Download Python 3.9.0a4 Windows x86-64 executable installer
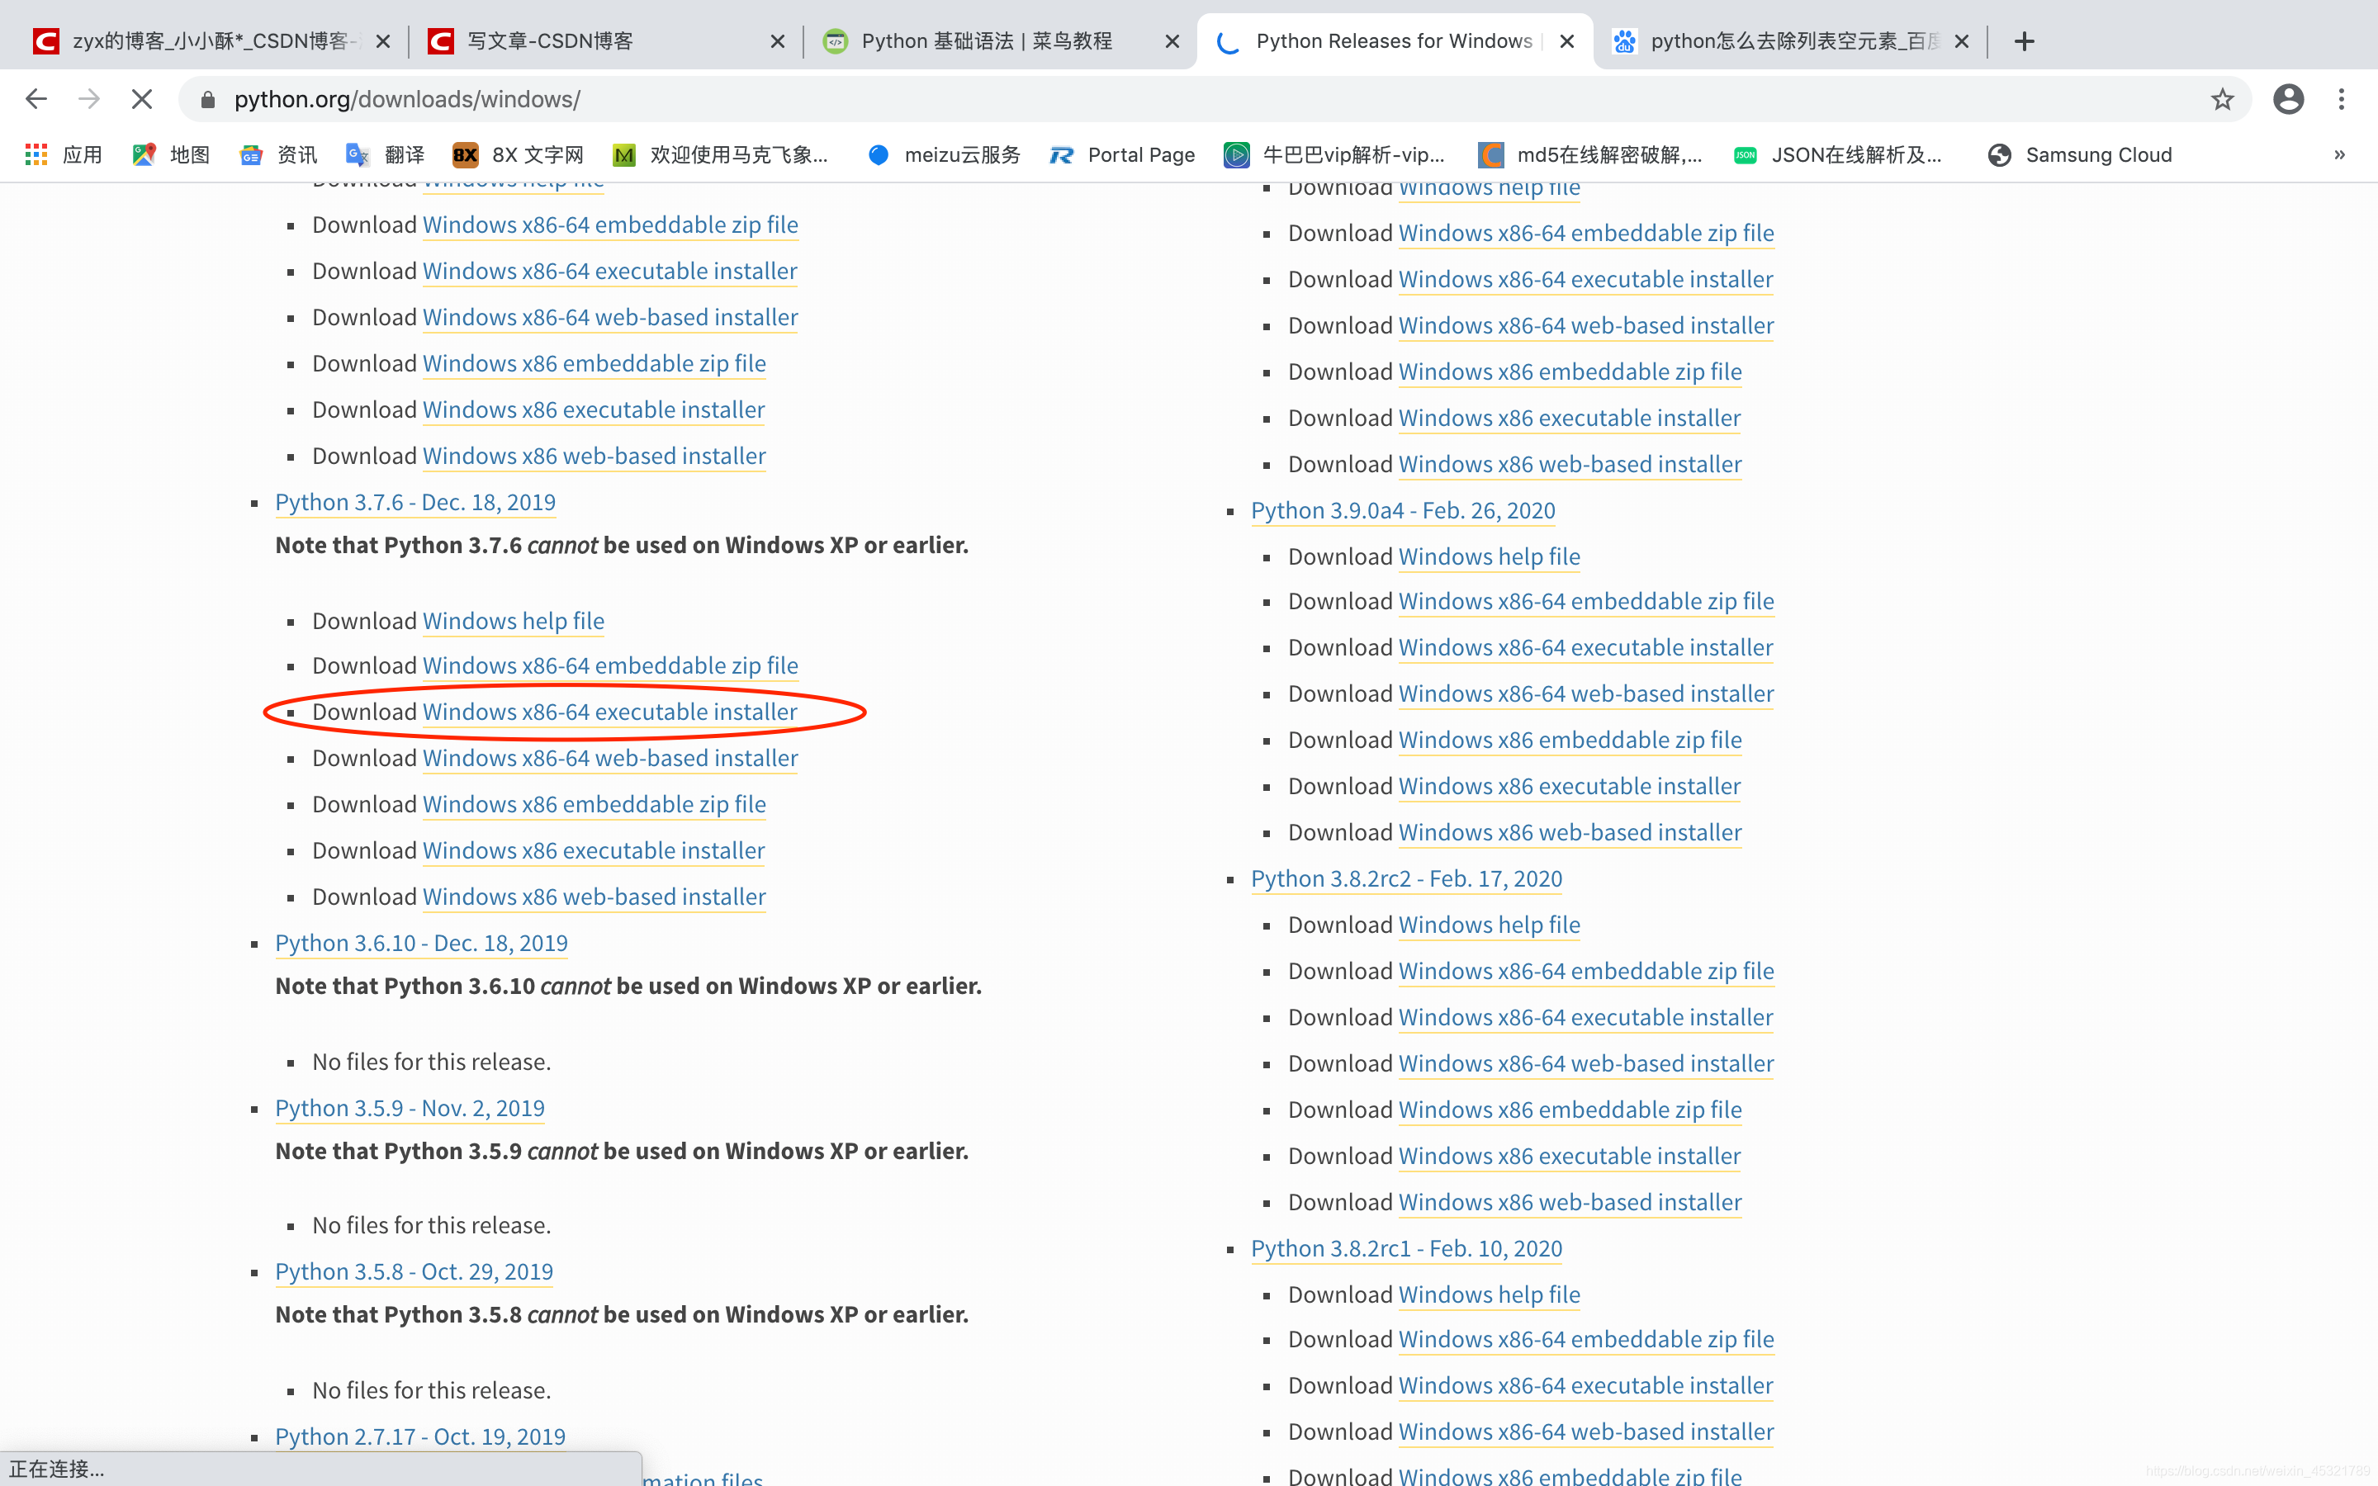The width and height of the screenshot is (2378, 1486). click(1585, 646)
